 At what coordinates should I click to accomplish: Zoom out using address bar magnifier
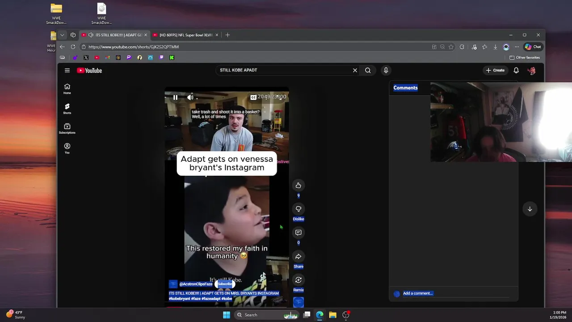442,47
